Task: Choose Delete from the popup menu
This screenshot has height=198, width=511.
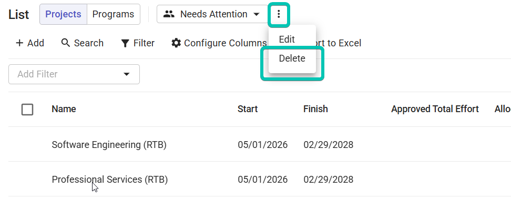Action: coord(292,58)
